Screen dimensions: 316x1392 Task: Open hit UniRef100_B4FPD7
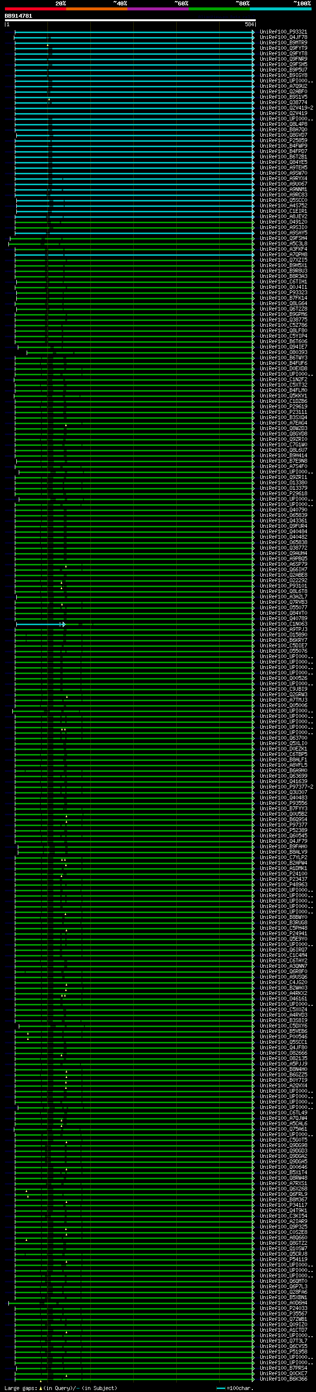pos(283,151)
